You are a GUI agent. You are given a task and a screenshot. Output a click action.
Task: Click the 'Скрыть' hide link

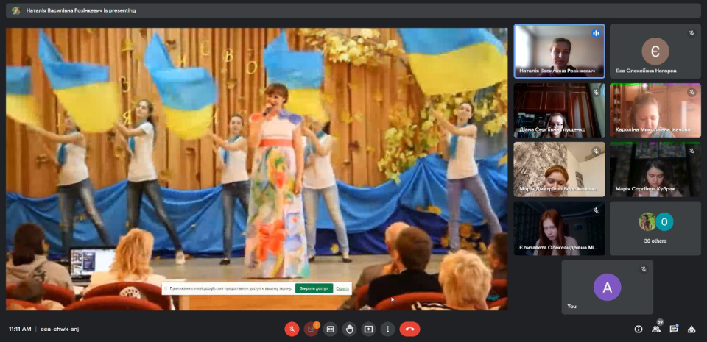coord(342,288)
